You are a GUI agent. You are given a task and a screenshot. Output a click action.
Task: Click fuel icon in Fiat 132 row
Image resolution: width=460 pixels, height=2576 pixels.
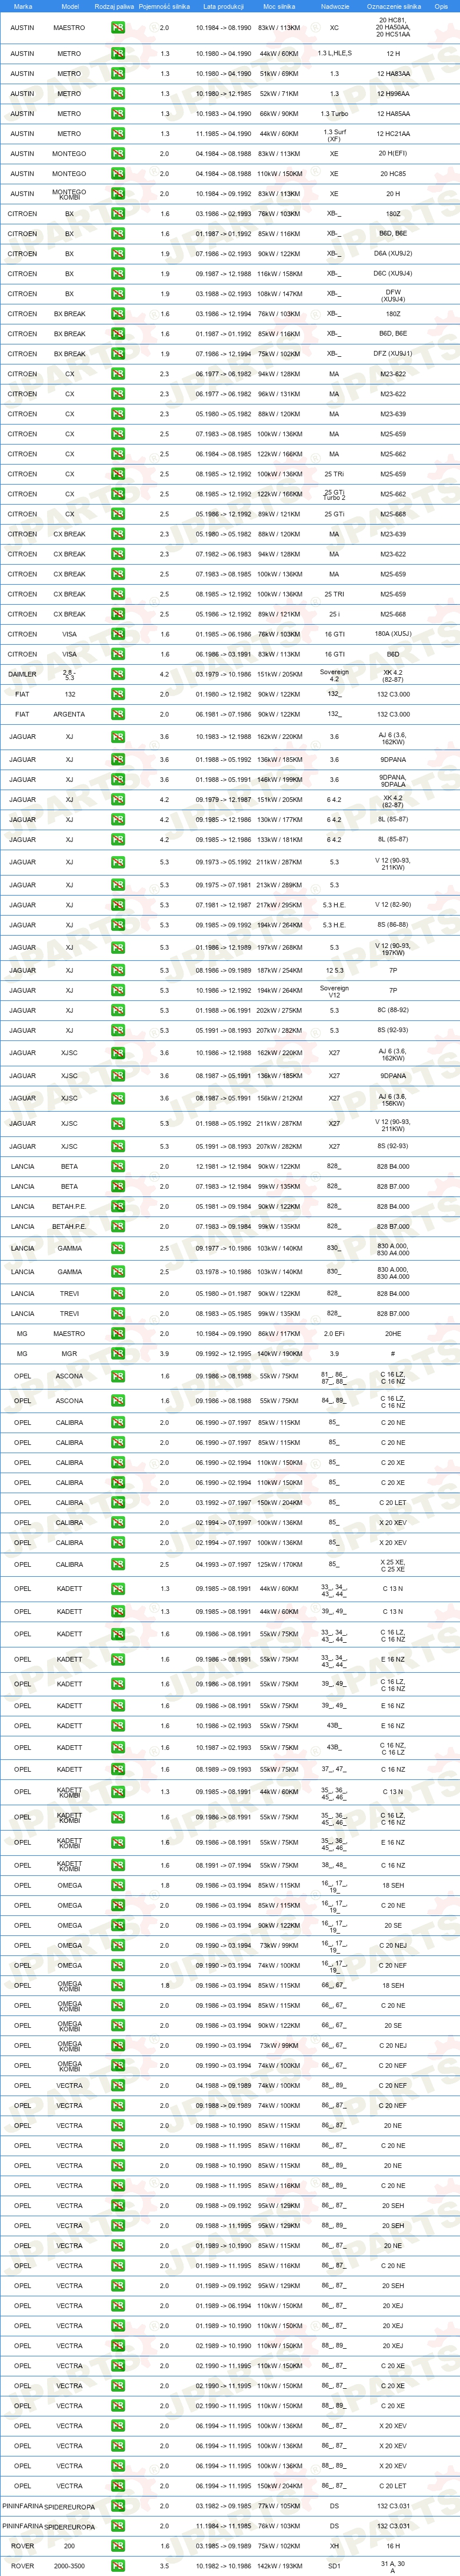[x=118, y=694]
